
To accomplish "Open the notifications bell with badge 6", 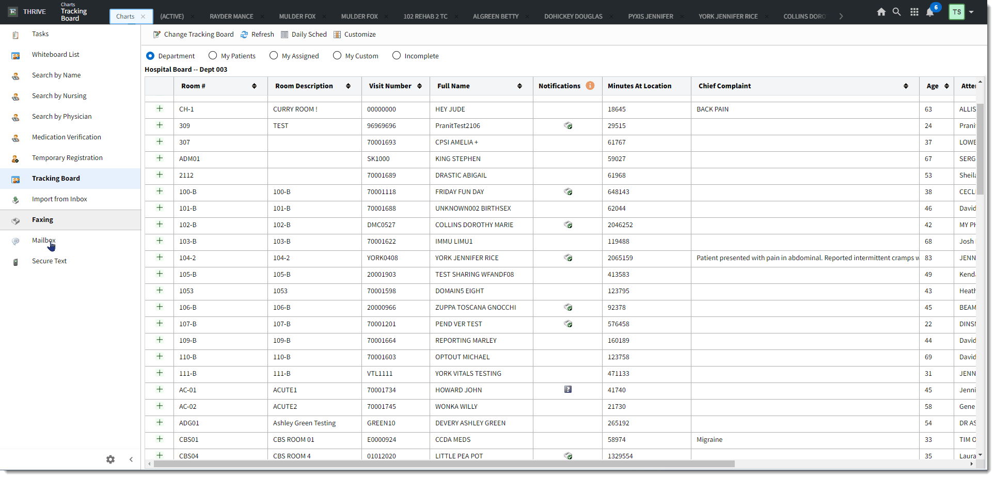I will click(930, 12).
